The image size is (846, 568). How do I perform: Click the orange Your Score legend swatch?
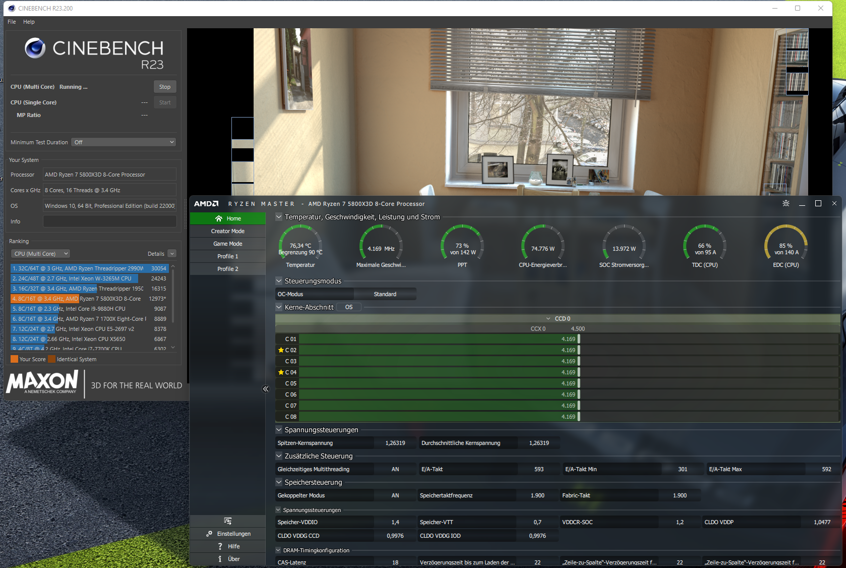pos(14,359)
